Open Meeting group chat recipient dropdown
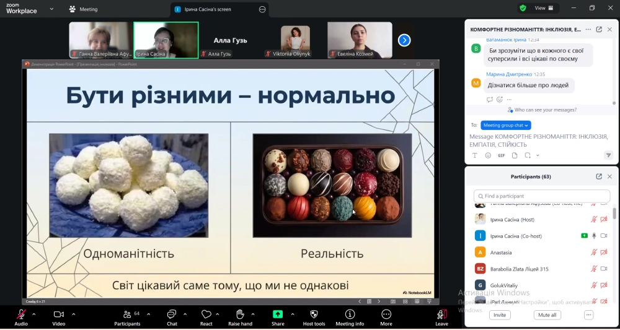Screen dimensions: 620x330 (506, 125)
